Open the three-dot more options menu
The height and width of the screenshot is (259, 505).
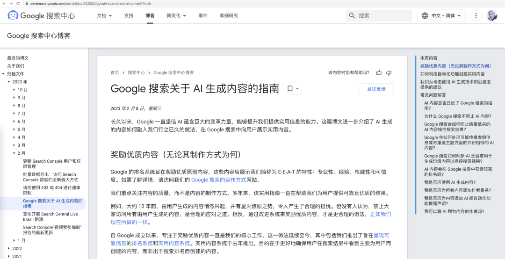point(476,15)
